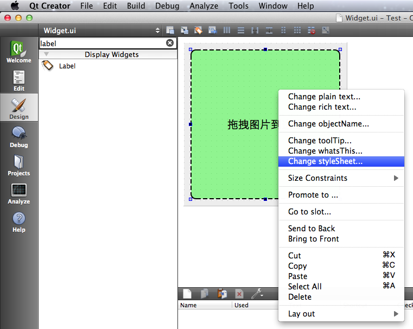Click the Edit widgets toolbar icon

point(170,30)
